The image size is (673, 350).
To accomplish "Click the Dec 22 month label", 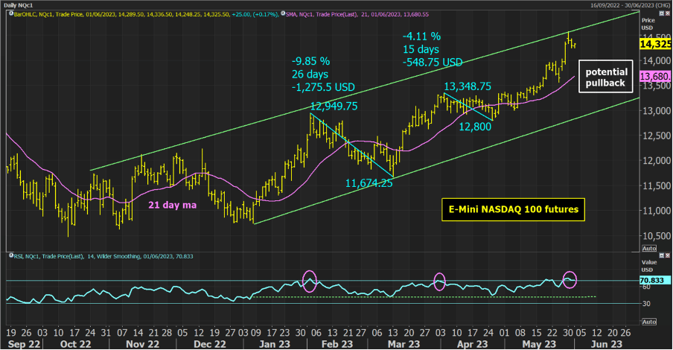I will click(x=209, y=344).
